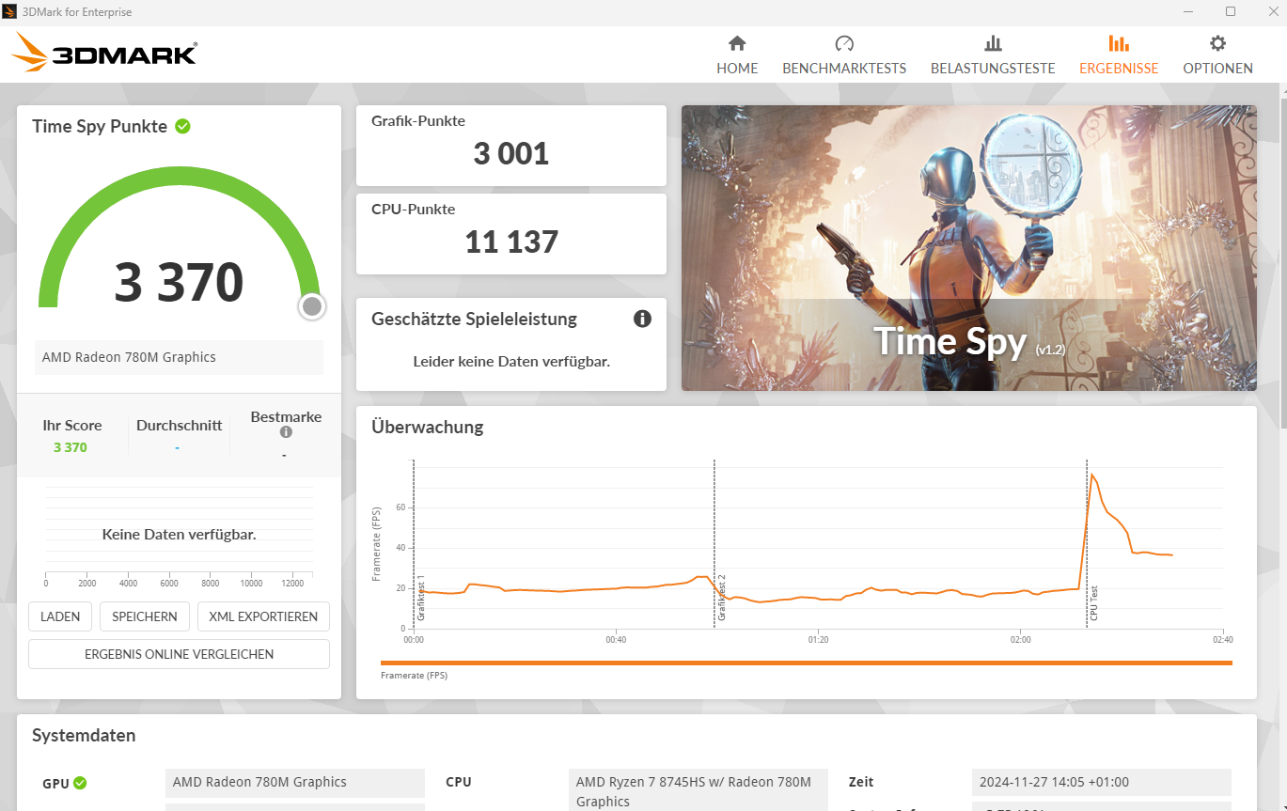Click the GPU field AMD Radeon 780M Graphics
The height and width of the screenshot is (811, 1287).
click(x=295, y=783)
